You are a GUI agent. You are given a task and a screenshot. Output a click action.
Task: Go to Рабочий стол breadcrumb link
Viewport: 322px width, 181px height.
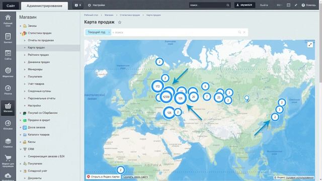[x=91, y=15]
